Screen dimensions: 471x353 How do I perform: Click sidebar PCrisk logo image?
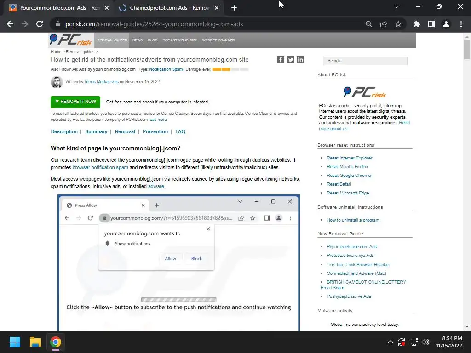coord(365,92)
